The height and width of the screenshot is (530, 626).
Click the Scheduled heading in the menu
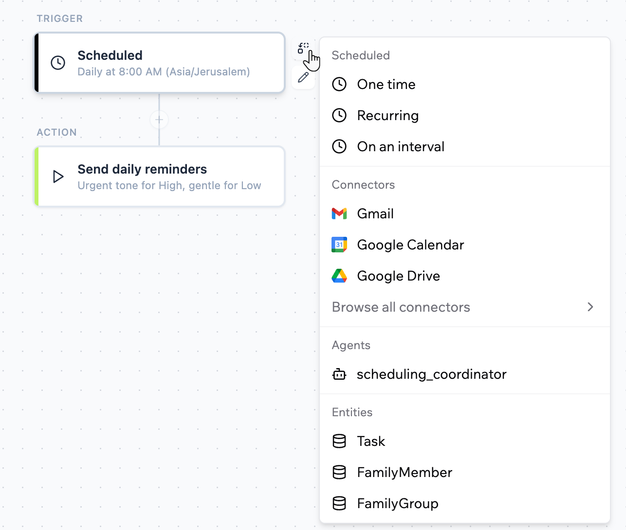pyautogui.click(x=361, y=55)
